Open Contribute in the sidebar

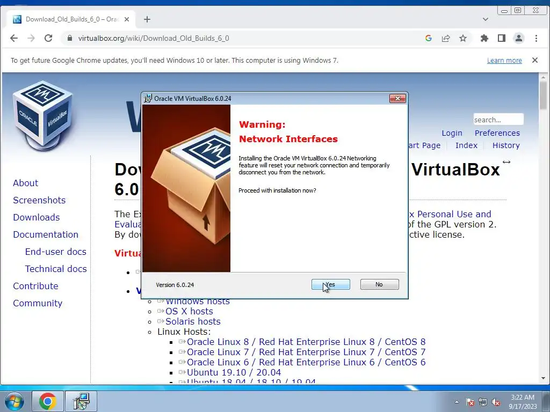coord(35,286)
